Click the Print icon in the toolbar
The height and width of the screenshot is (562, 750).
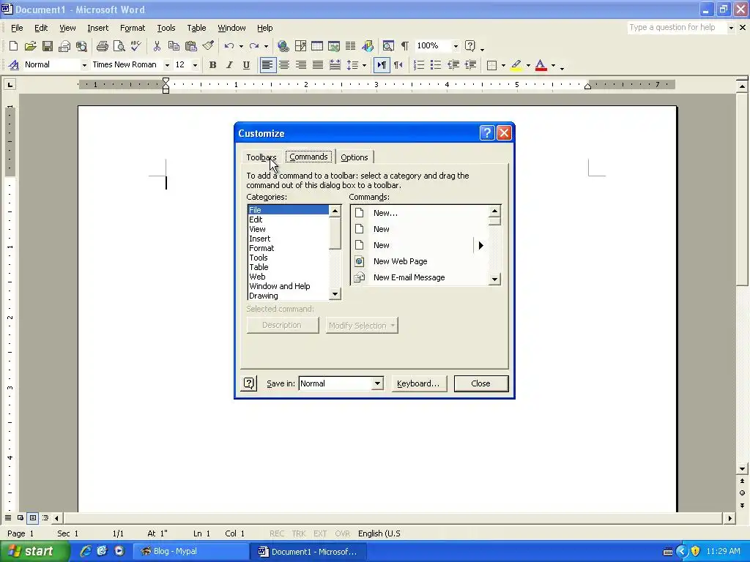[x=102, y=46]
